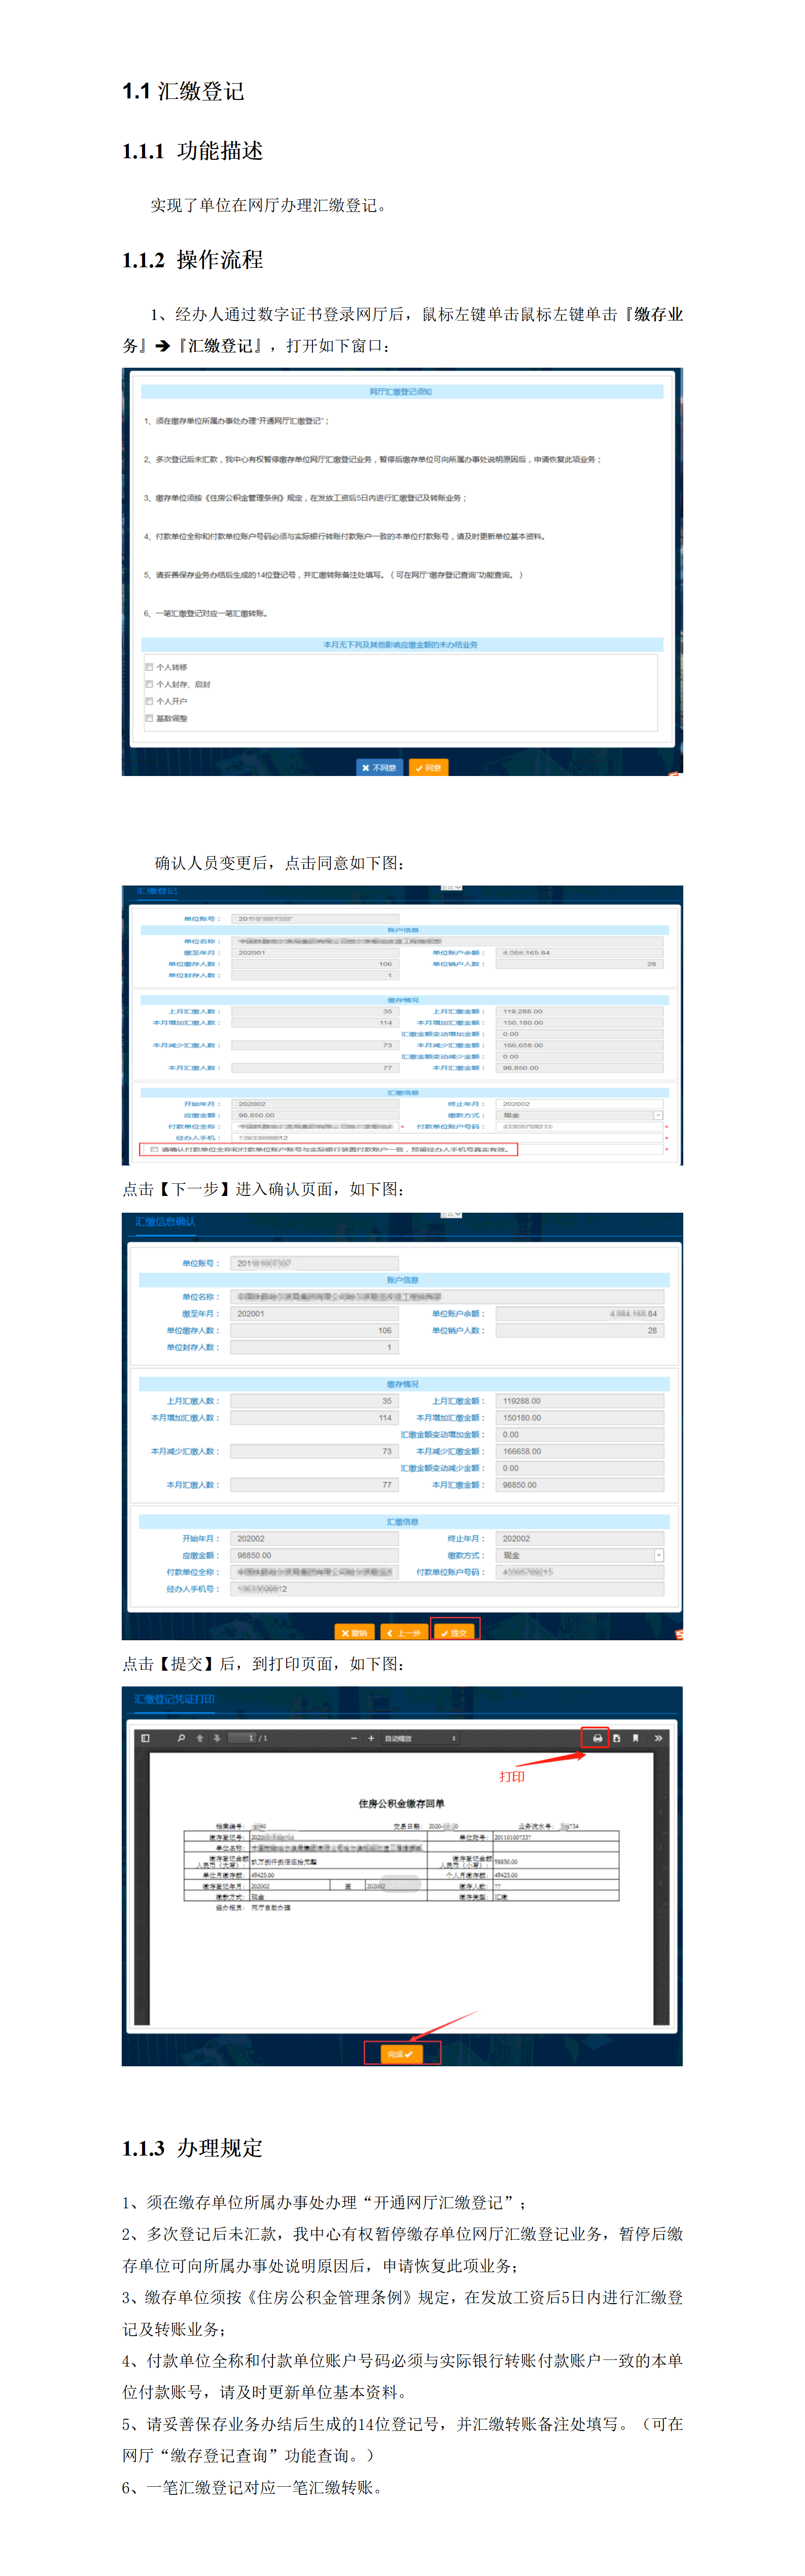Click 终止年月 field in 汇缴信息确认 page
Viewport: 805px width, 2576px height.
pos(580,1538)
